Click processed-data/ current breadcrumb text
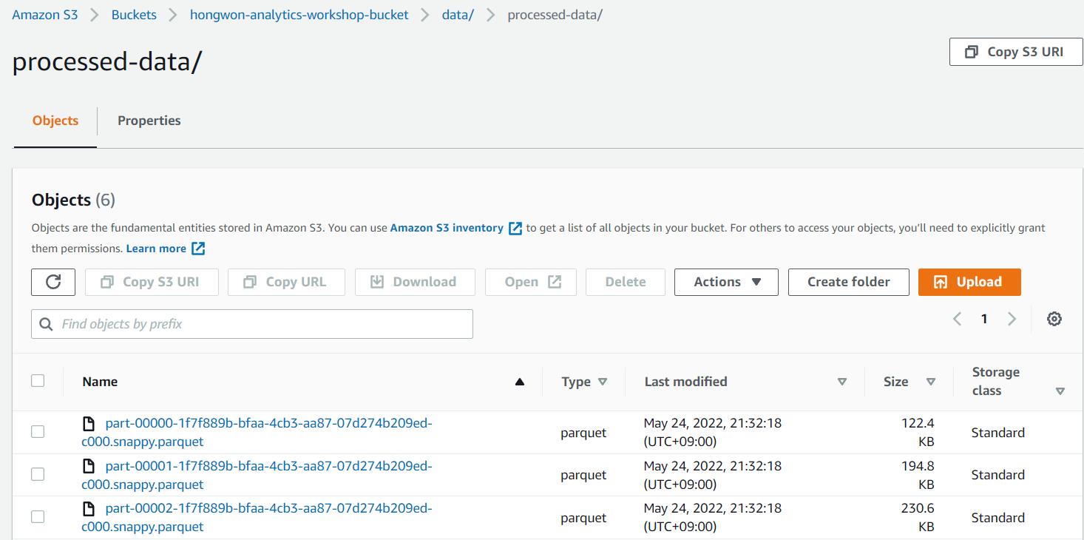Screen dimensions: 1084x540 [555, 15]
